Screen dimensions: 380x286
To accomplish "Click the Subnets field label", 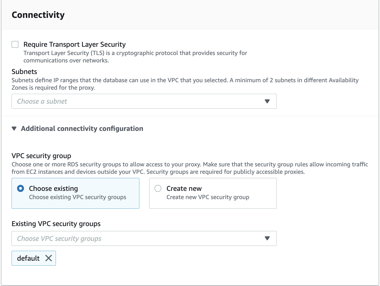I will 24,72.
